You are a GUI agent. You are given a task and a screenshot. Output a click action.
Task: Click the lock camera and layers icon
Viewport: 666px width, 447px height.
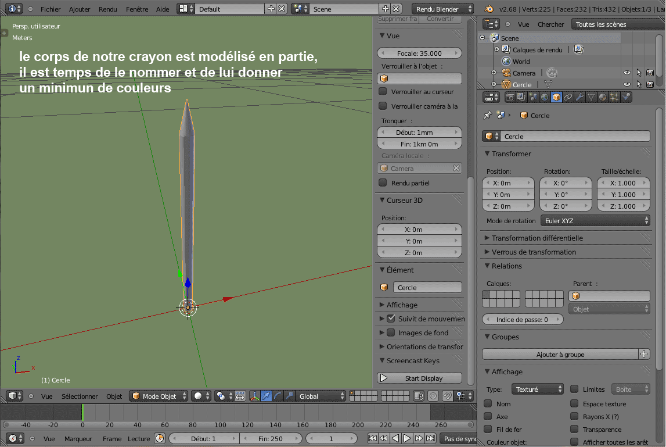(x=419, y=396)
